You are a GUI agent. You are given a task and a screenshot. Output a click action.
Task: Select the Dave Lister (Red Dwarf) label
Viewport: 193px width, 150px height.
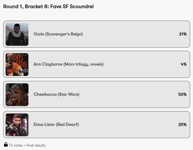56,125
